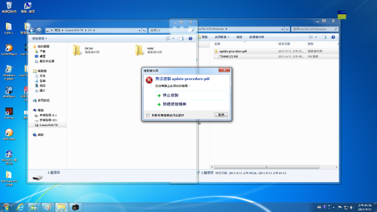Expand address history dropdown in firmware window
377x212 pixels.
point(282,29)
